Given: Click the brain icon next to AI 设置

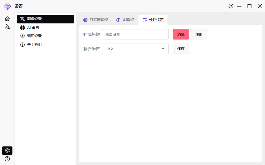Looking at the screenshot, I should (23, 27).
